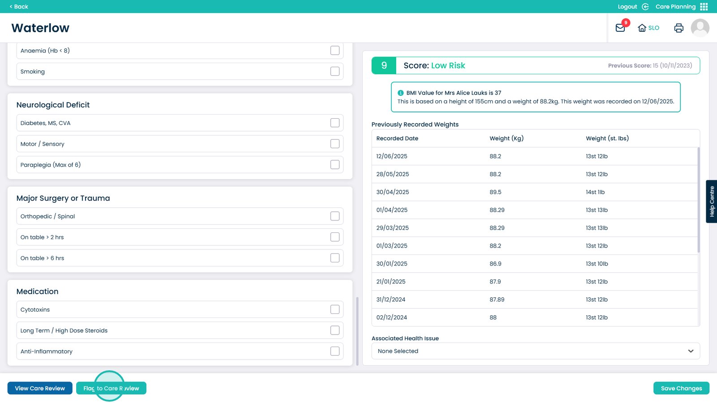Click the dropdown chevron beside None Selected
The width and height of the screenshot is (717, 403).
(691, 351)
